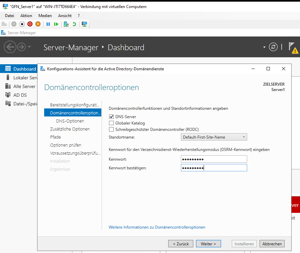This screenshot has width=300, height=253.
Task: Click the Enhanced Session monitor icon
Action: coord(84,24)
